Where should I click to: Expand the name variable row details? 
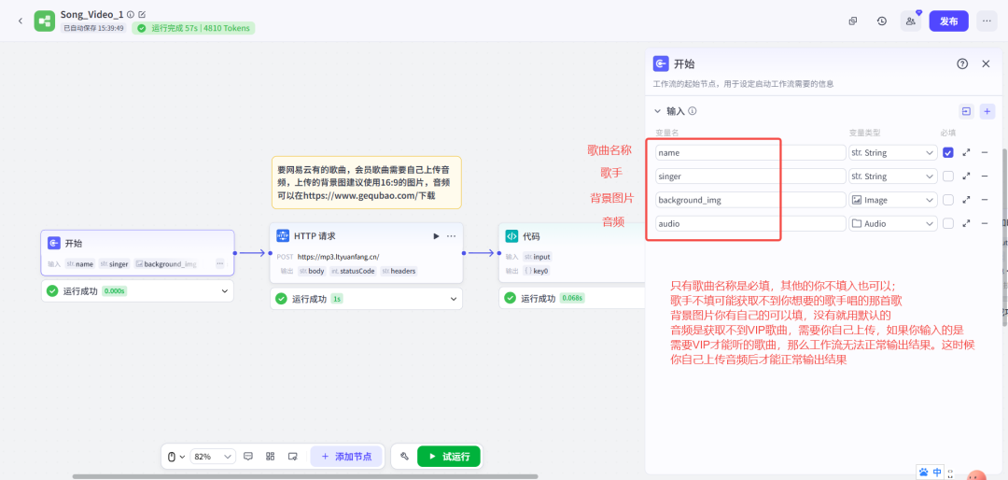966,152
